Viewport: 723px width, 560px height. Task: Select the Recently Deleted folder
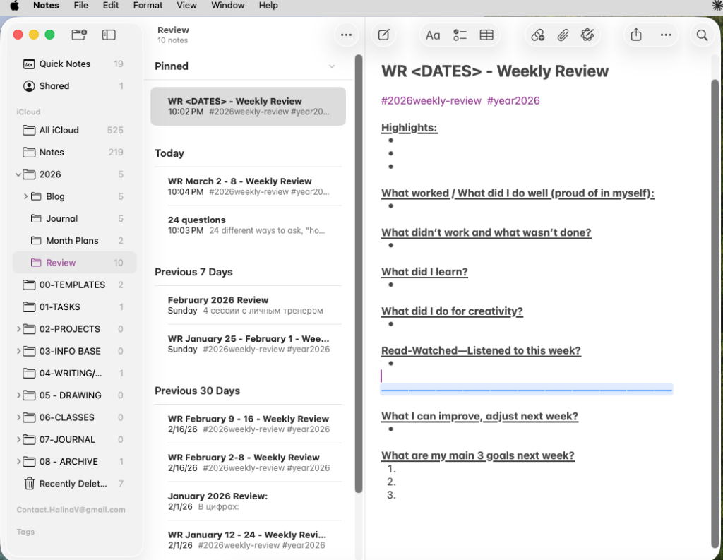[73, 484]
